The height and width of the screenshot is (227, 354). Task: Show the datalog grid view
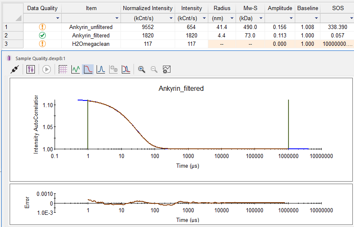(63, 69)
